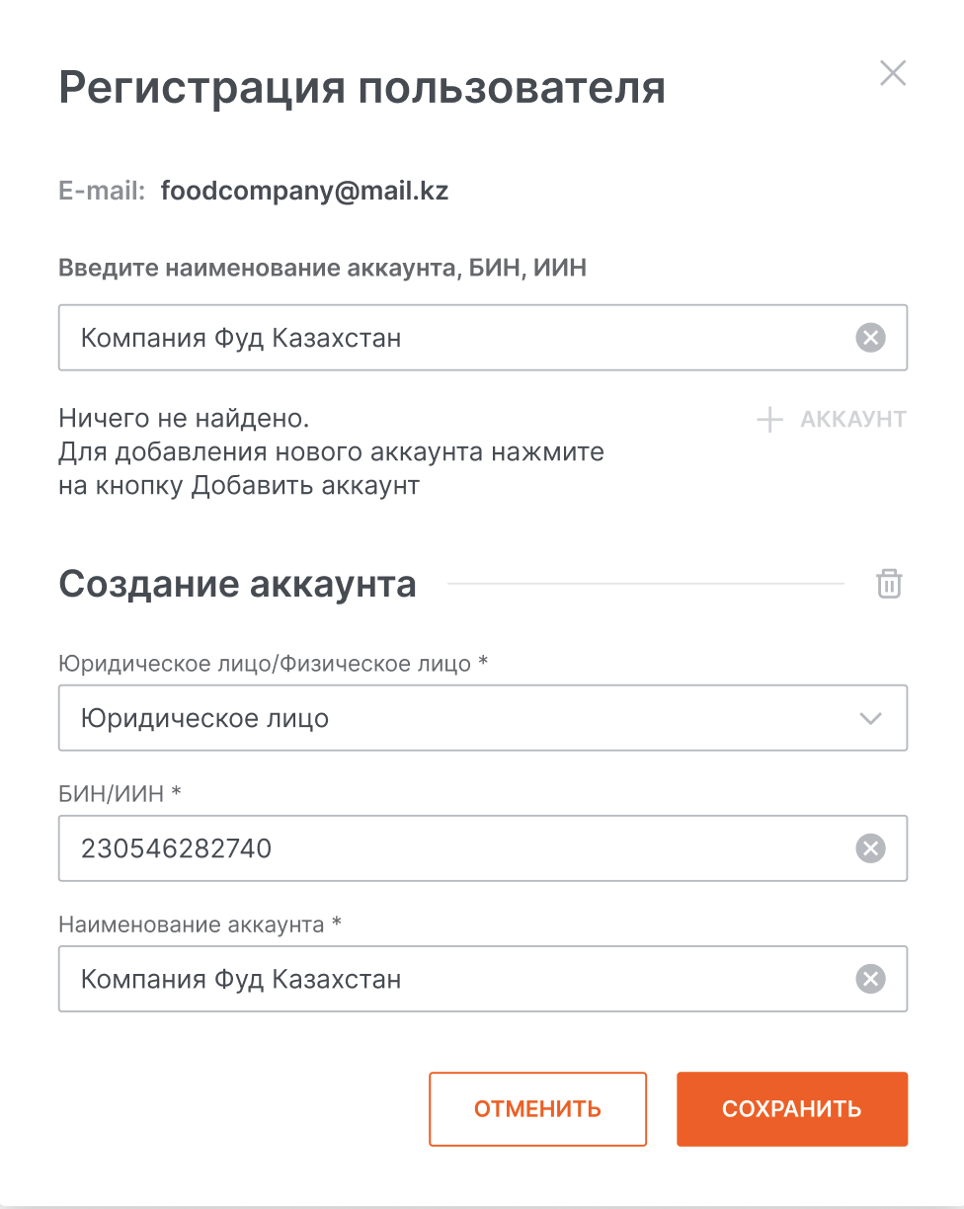
Task: Click the Юридическое лицо/Физическое лицо label
Action: [274, 663]
